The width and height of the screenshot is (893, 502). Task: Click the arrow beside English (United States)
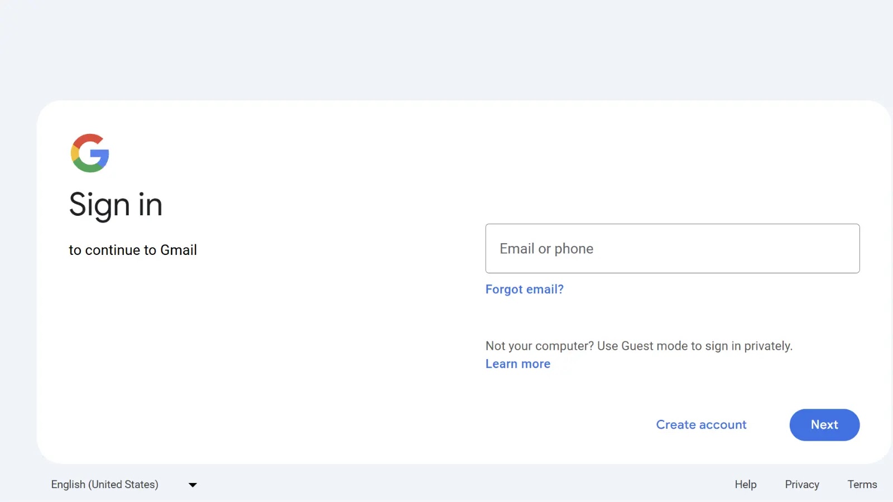[x=192, y=484]
